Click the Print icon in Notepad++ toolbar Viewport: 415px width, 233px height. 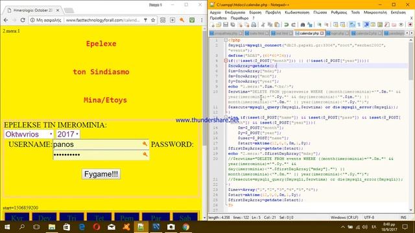pos(254,25)
